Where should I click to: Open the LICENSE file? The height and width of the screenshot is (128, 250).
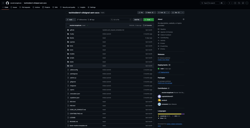(73, 117)
